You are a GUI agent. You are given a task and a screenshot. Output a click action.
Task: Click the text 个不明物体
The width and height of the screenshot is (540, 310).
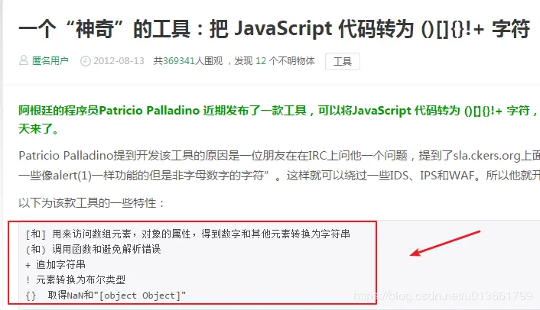tap(291, 61)
